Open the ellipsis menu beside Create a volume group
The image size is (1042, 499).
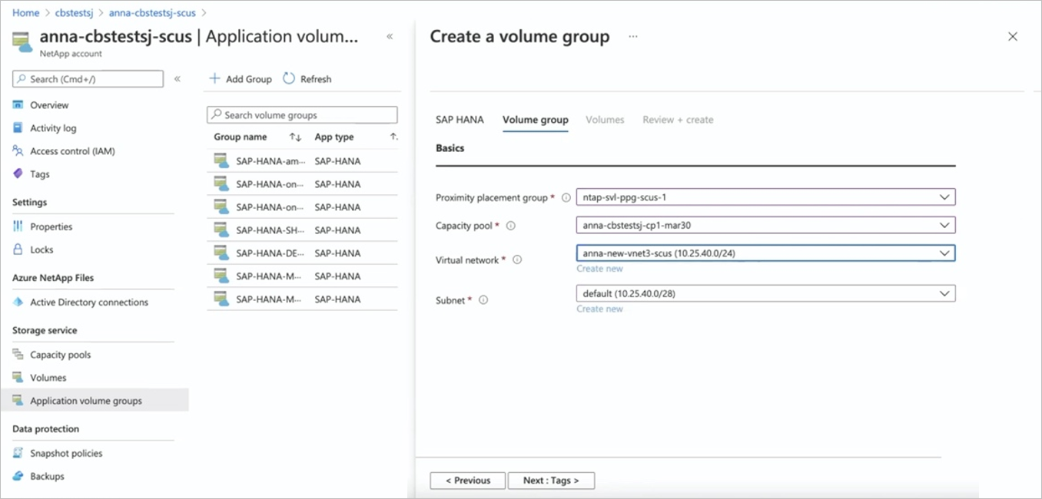633,37
